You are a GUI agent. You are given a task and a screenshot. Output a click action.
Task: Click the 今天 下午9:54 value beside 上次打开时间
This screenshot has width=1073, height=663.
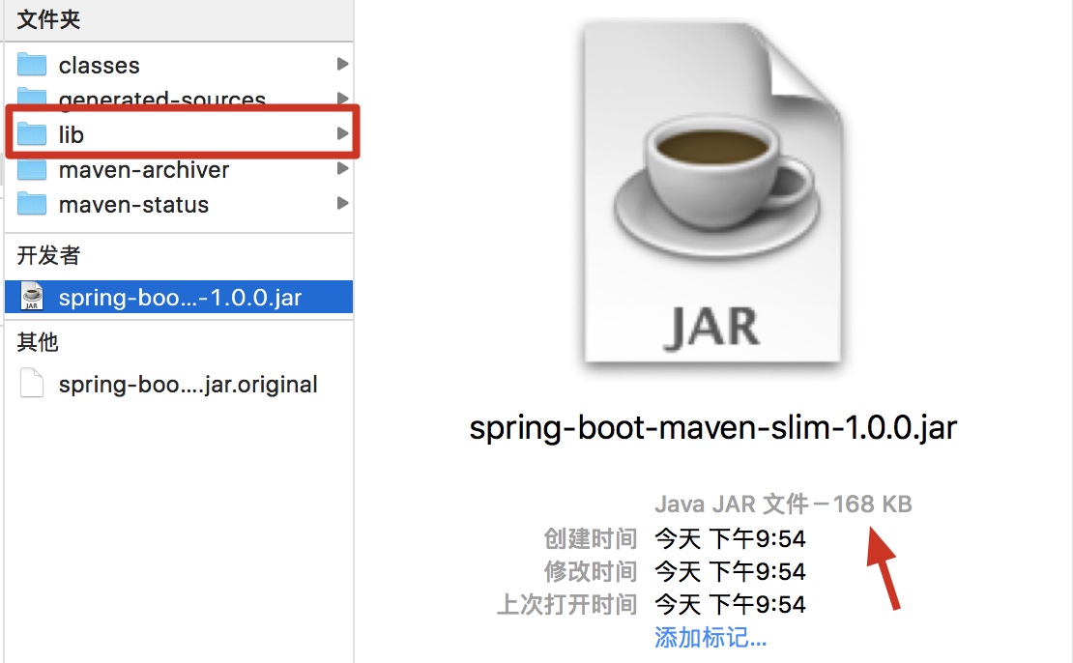pyautogui.click(x=730, y=604)
